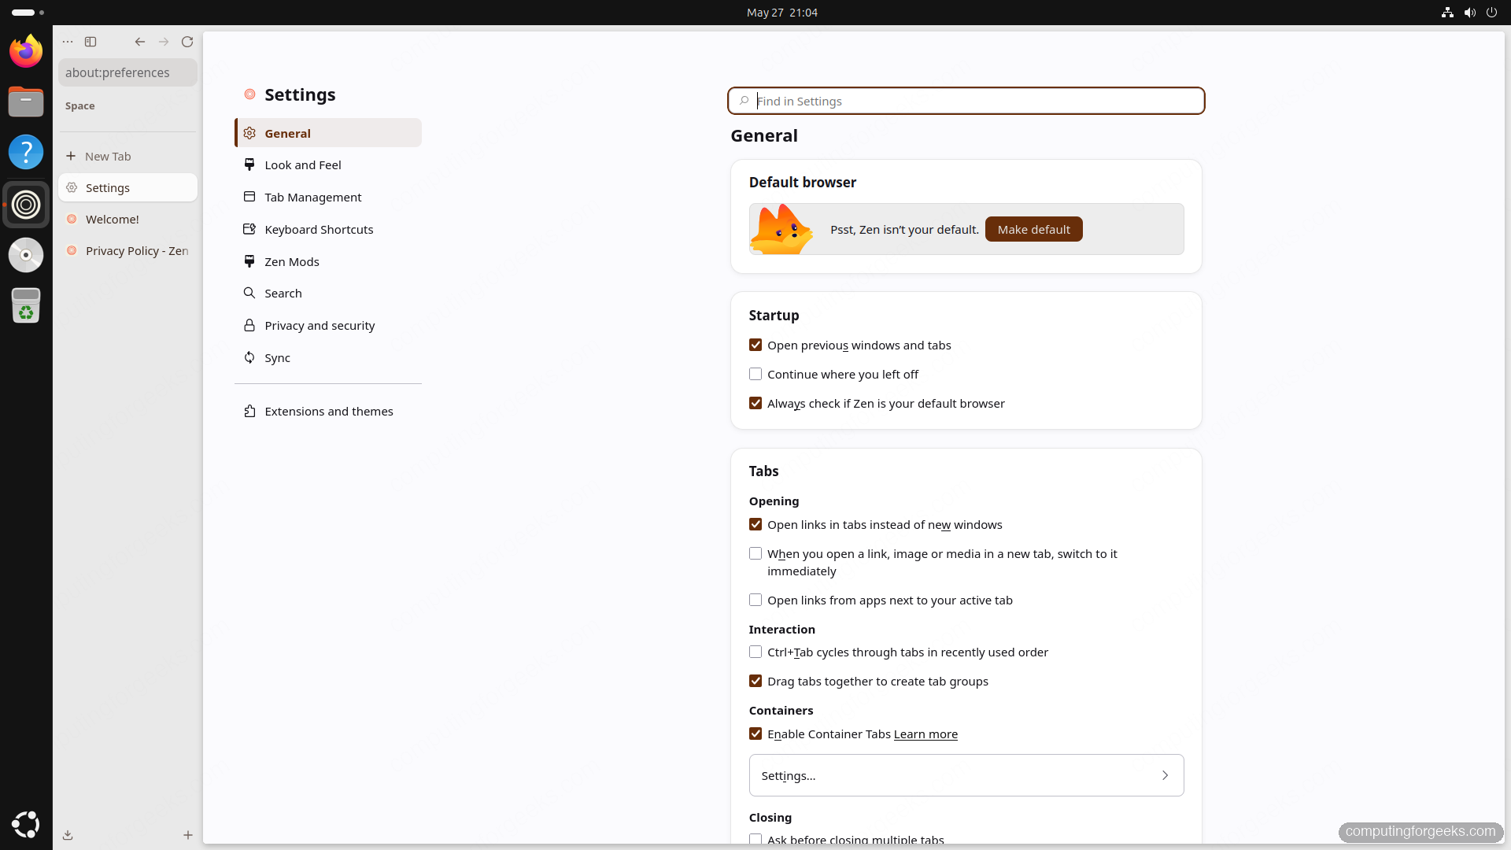
Task: Open Privacy and security settings
Action: [x=328, y=325]
